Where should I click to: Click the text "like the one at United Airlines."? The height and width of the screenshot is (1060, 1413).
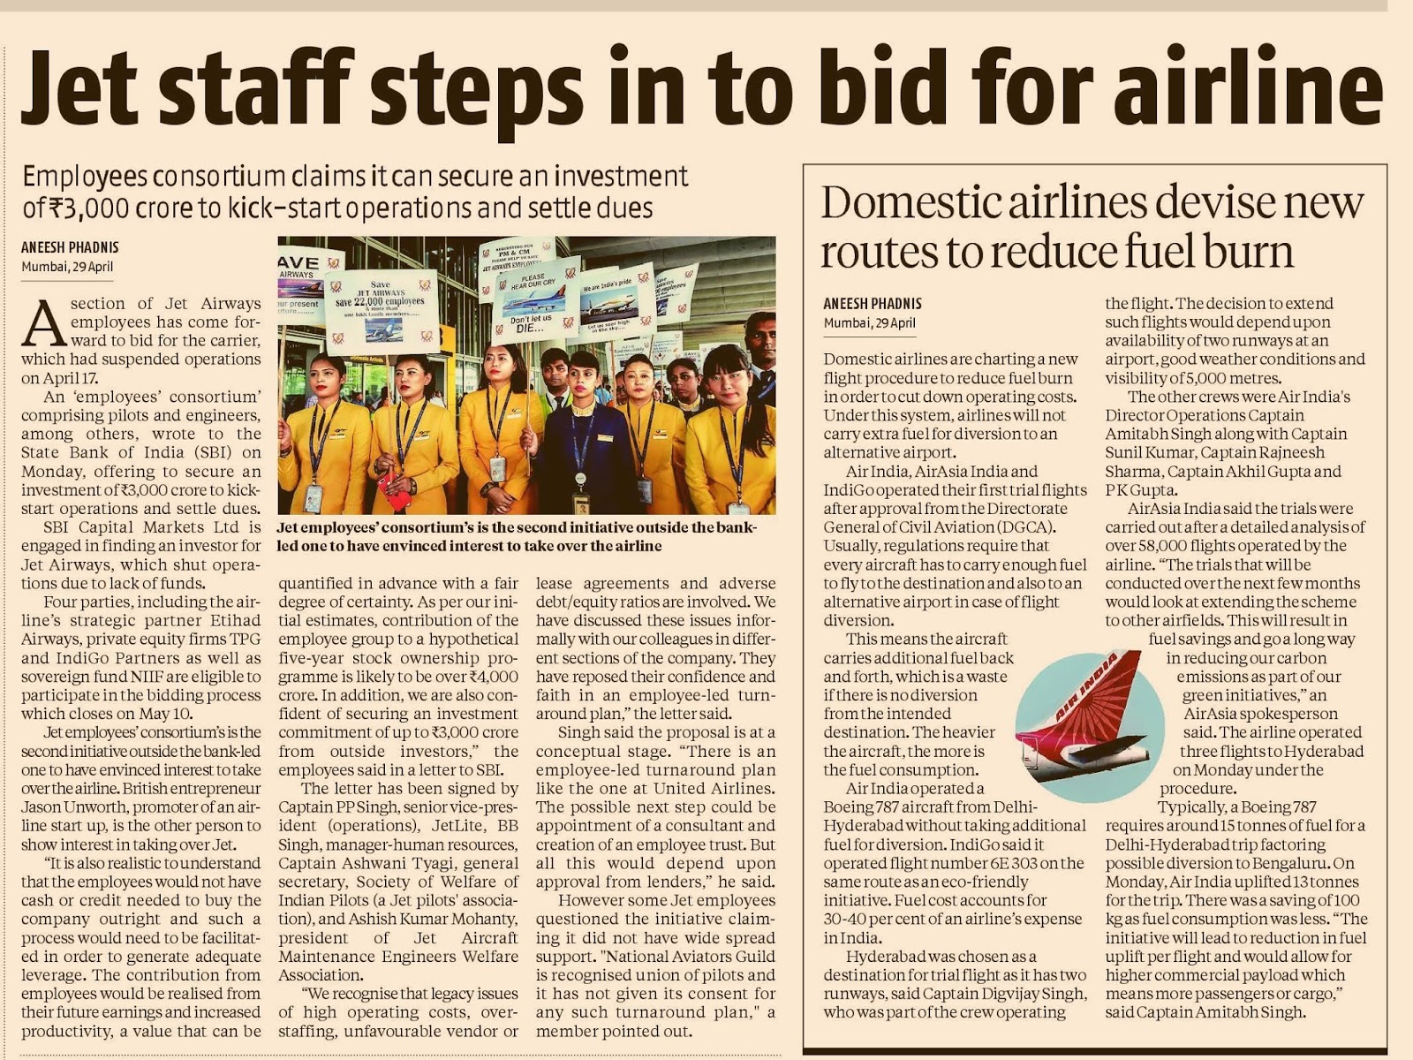coord(655,788)
